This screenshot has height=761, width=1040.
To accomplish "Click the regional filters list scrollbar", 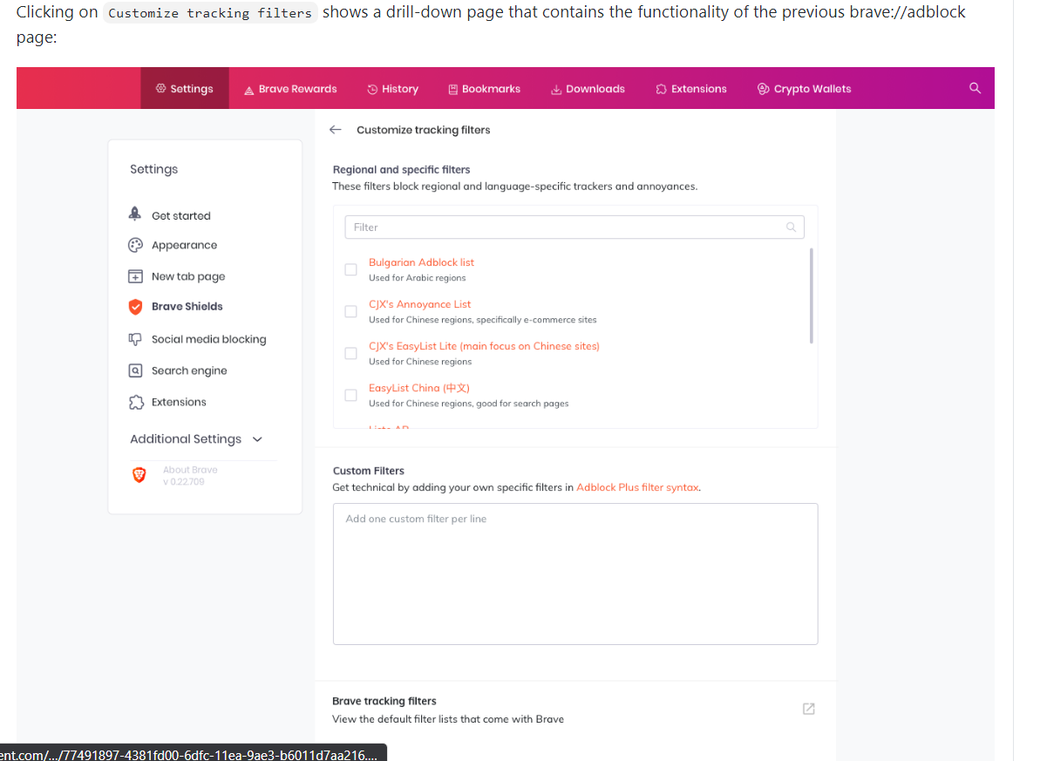I will (812, 295).
